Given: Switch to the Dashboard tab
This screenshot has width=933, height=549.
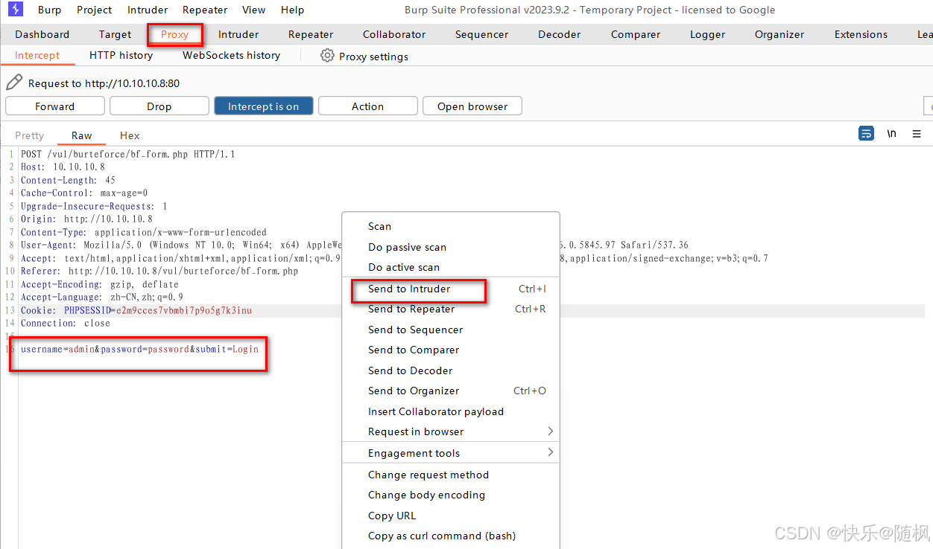Looking at the screenshot, I should coord(42,34).
